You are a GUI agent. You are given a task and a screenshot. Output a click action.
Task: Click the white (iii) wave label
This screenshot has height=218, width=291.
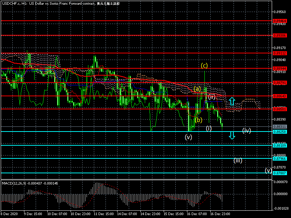tap(238, 161)
